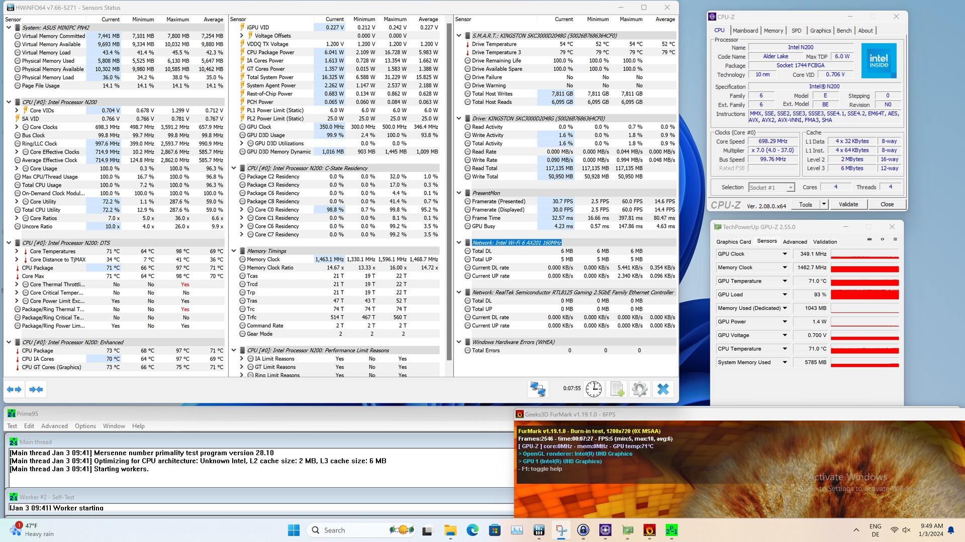Open the GPU Clock sensor dropdown

pos(785,254)
